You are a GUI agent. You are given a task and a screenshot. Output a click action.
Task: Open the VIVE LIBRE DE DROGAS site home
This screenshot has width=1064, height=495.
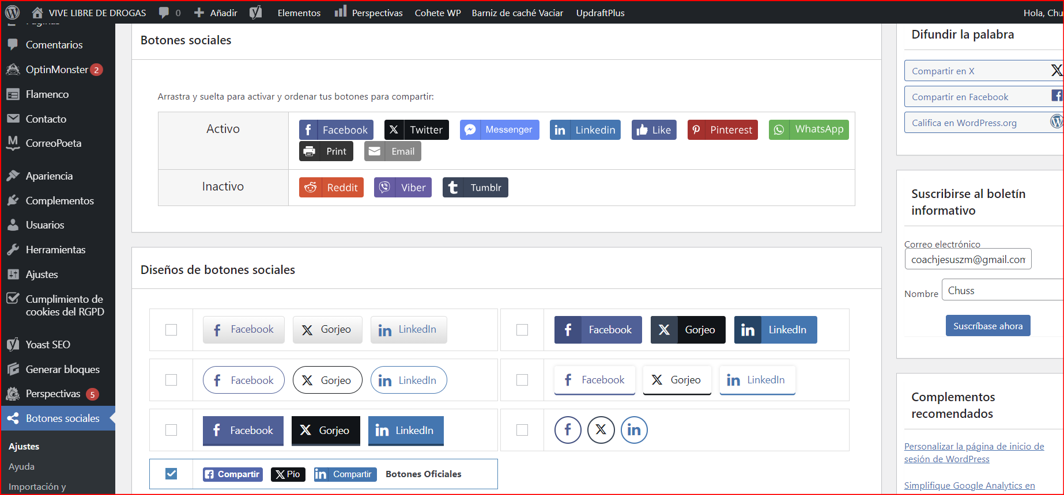pyautogui.click(x=89, y=13)
